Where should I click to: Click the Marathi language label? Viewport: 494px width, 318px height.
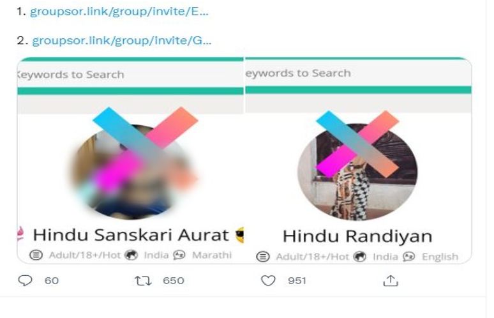pos(212,255)
